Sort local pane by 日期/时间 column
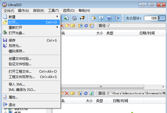Screen dimensions: 167x113 pos(128,101)
